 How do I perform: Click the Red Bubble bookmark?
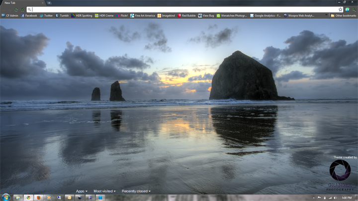pos(186,15)
